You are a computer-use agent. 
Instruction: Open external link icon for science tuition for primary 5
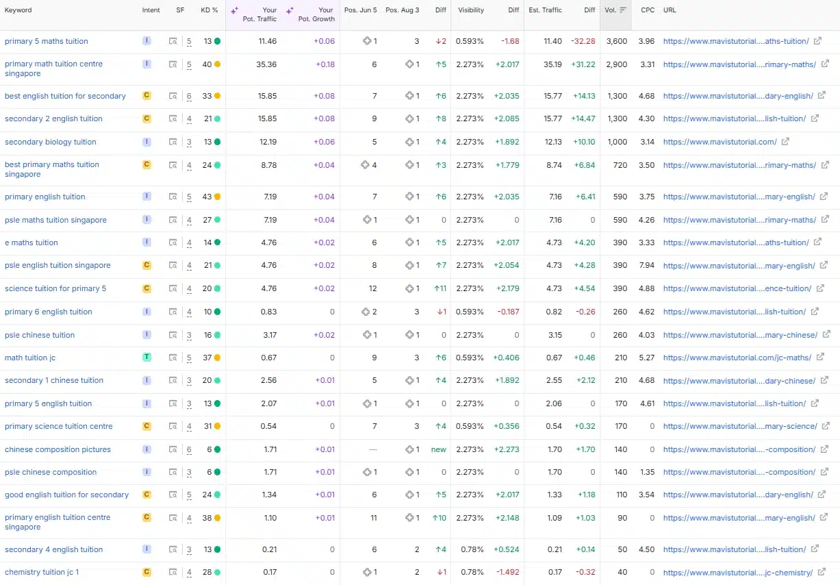(x=819, y=288)
